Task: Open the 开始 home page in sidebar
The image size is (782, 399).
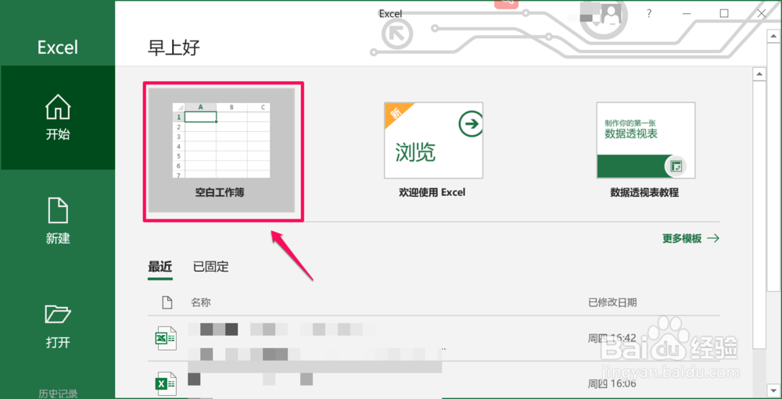Action: point(58,118)
